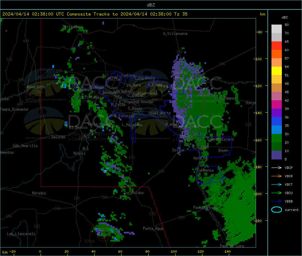Click the G_Campos map label

228,98
